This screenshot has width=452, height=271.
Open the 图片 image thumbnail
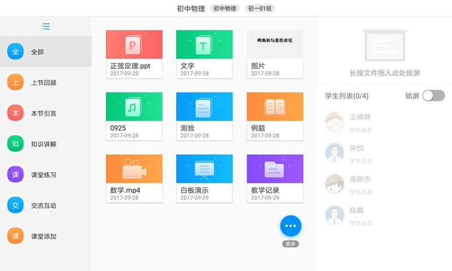click(275, 45)
